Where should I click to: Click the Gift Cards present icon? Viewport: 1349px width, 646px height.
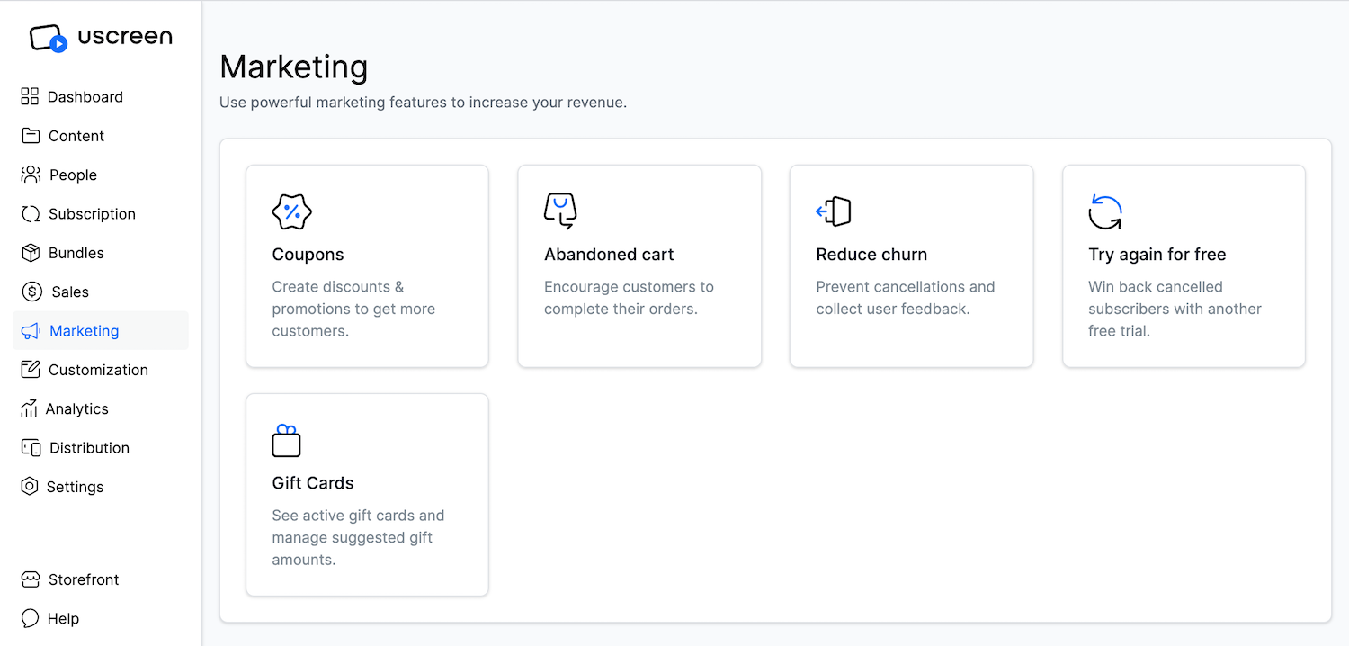286,441
